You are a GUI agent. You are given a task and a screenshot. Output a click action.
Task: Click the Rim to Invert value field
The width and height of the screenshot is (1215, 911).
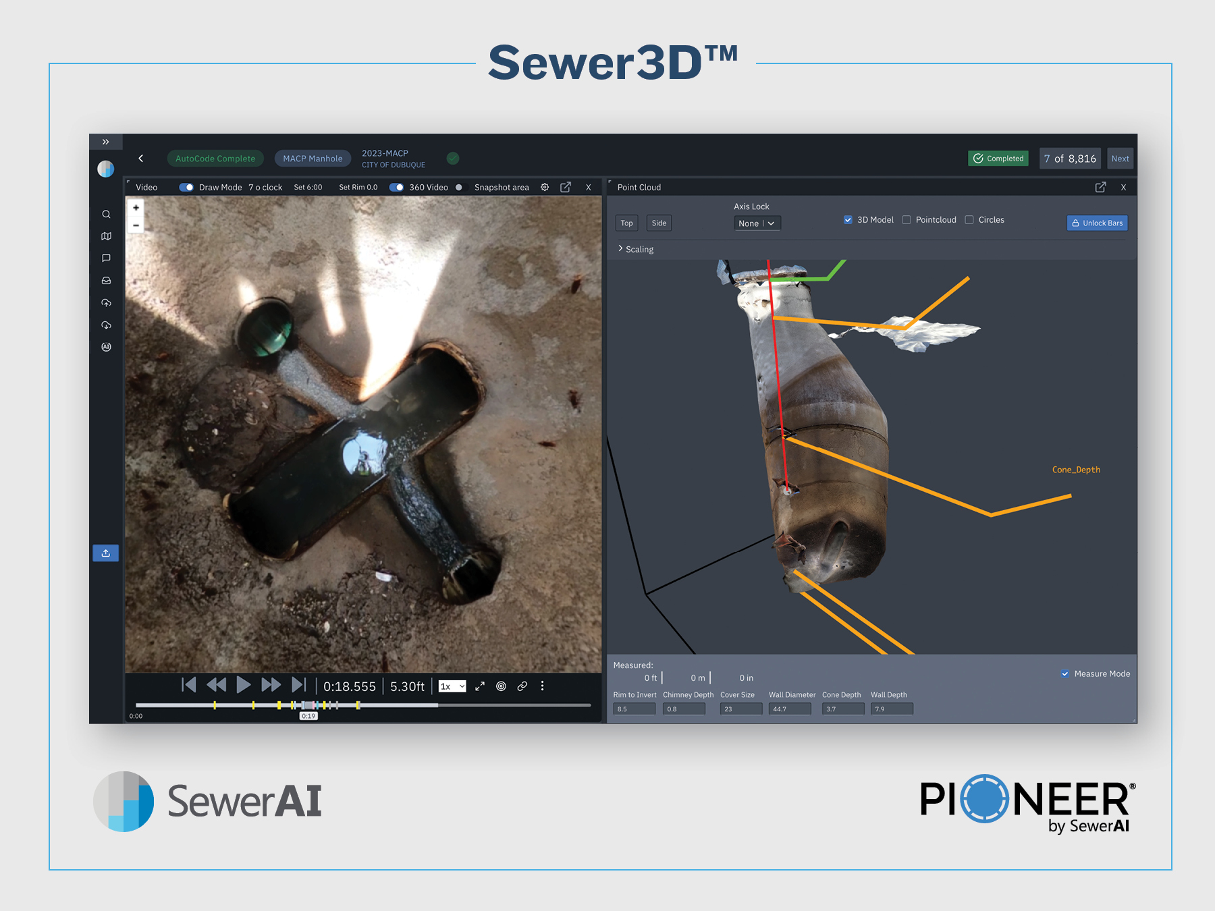pos(634,709)
